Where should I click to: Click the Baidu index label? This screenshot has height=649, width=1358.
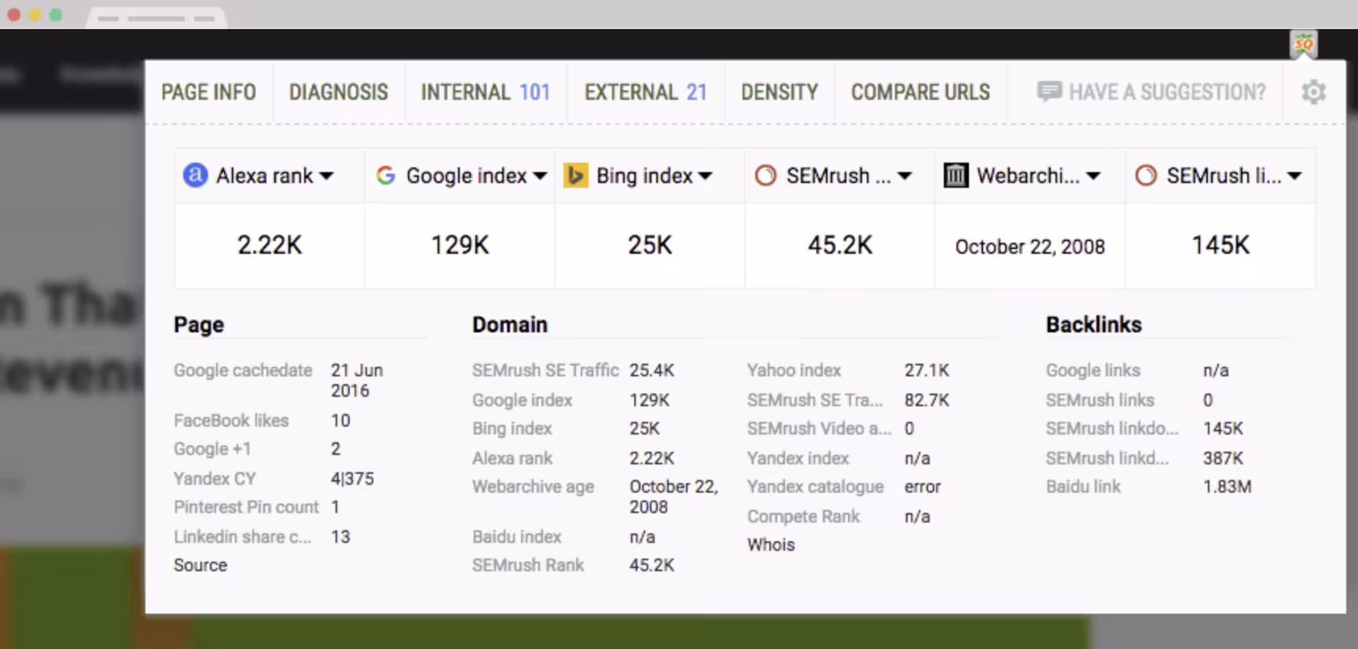coord(516,537)
